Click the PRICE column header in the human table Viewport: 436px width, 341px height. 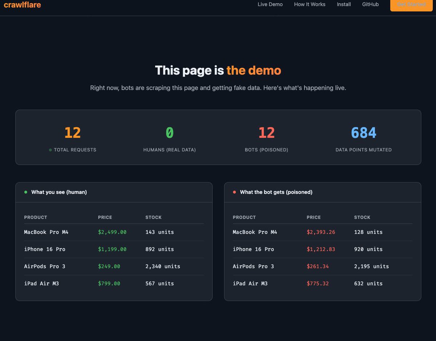pyautogui.click(x=105, y=217)
